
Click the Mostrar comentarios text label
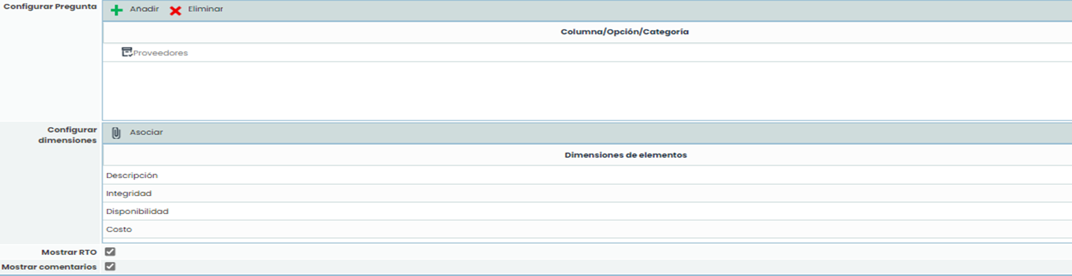click(49, 267)
